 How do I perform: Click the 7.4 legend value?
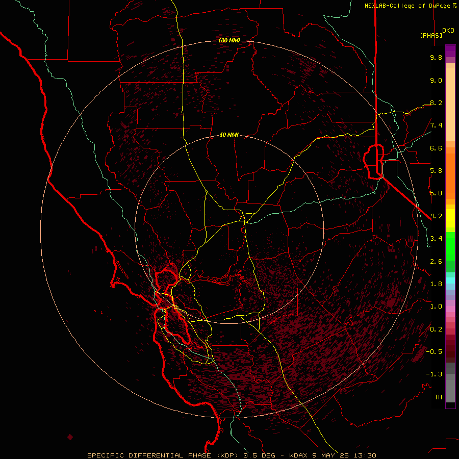436,125
